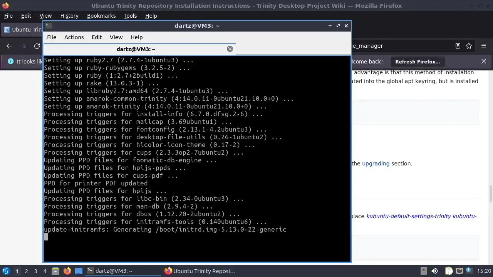Launch the file manager from the panel
This screenshot has height=277, width=493.
point(55,271)
